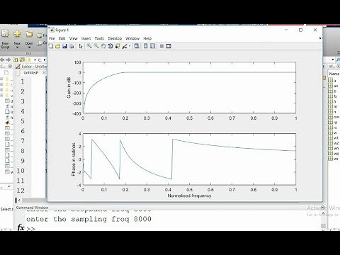The image size is (340, 255).
Task: Enable the Rotate 3D tool
Action: pyautogui.click(x=110, y=46)
